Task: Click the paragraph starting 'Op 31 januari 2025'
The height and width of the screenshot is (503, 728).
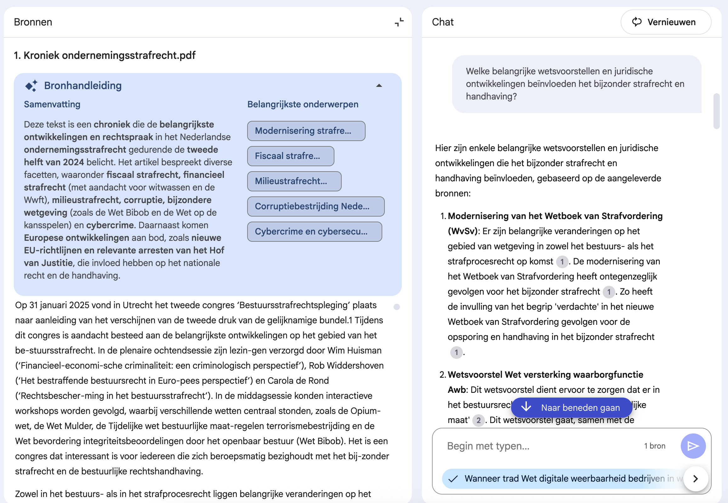Action: pyautogui.click(x=202, y=388)
